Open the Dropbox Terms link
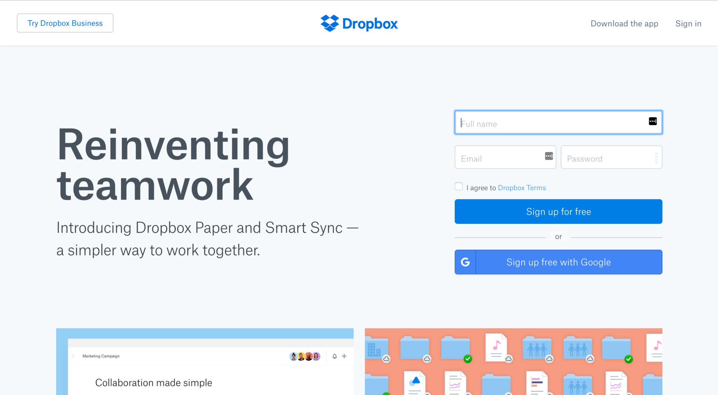The height and width of the screenshot is (395, 718). click(x=522, y=188)
